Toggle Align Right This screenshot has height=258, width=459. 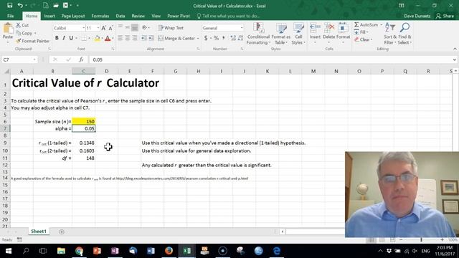tap(134, 38)
